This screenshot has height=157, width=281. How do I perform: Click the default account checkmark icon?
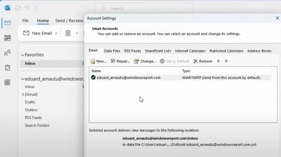tap(93, 77)
